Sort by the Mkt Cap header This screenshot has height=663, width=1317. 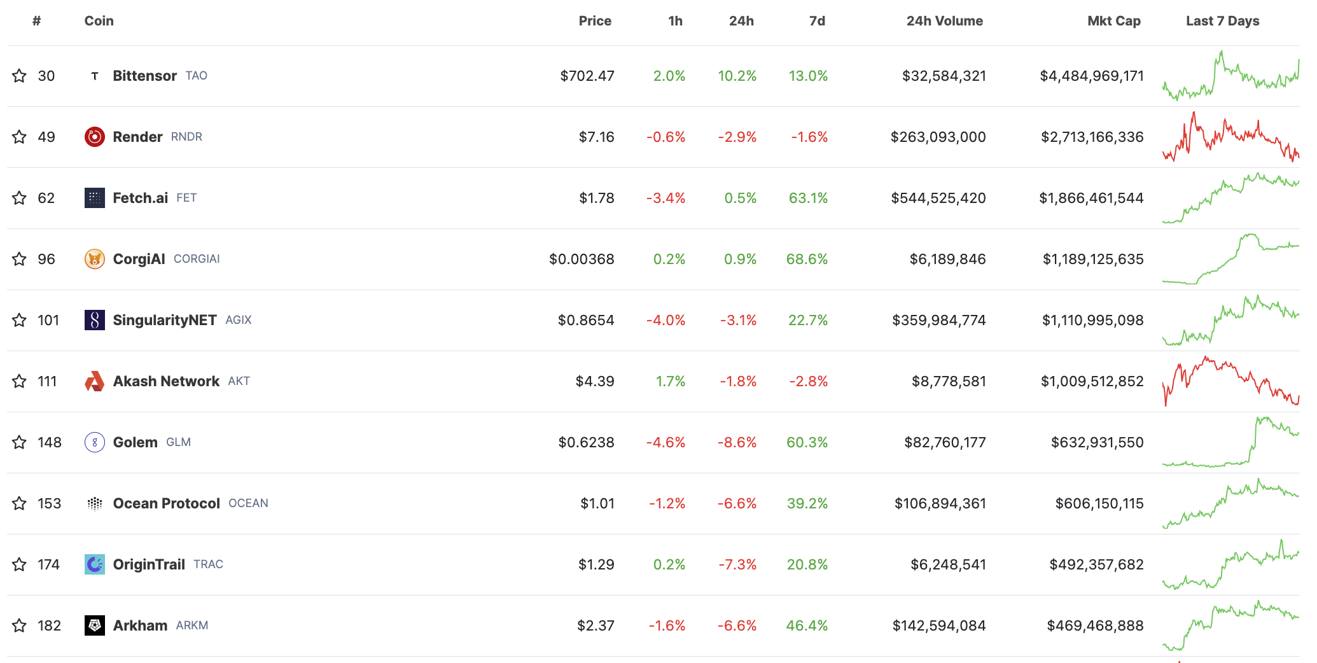point(1114,21)
